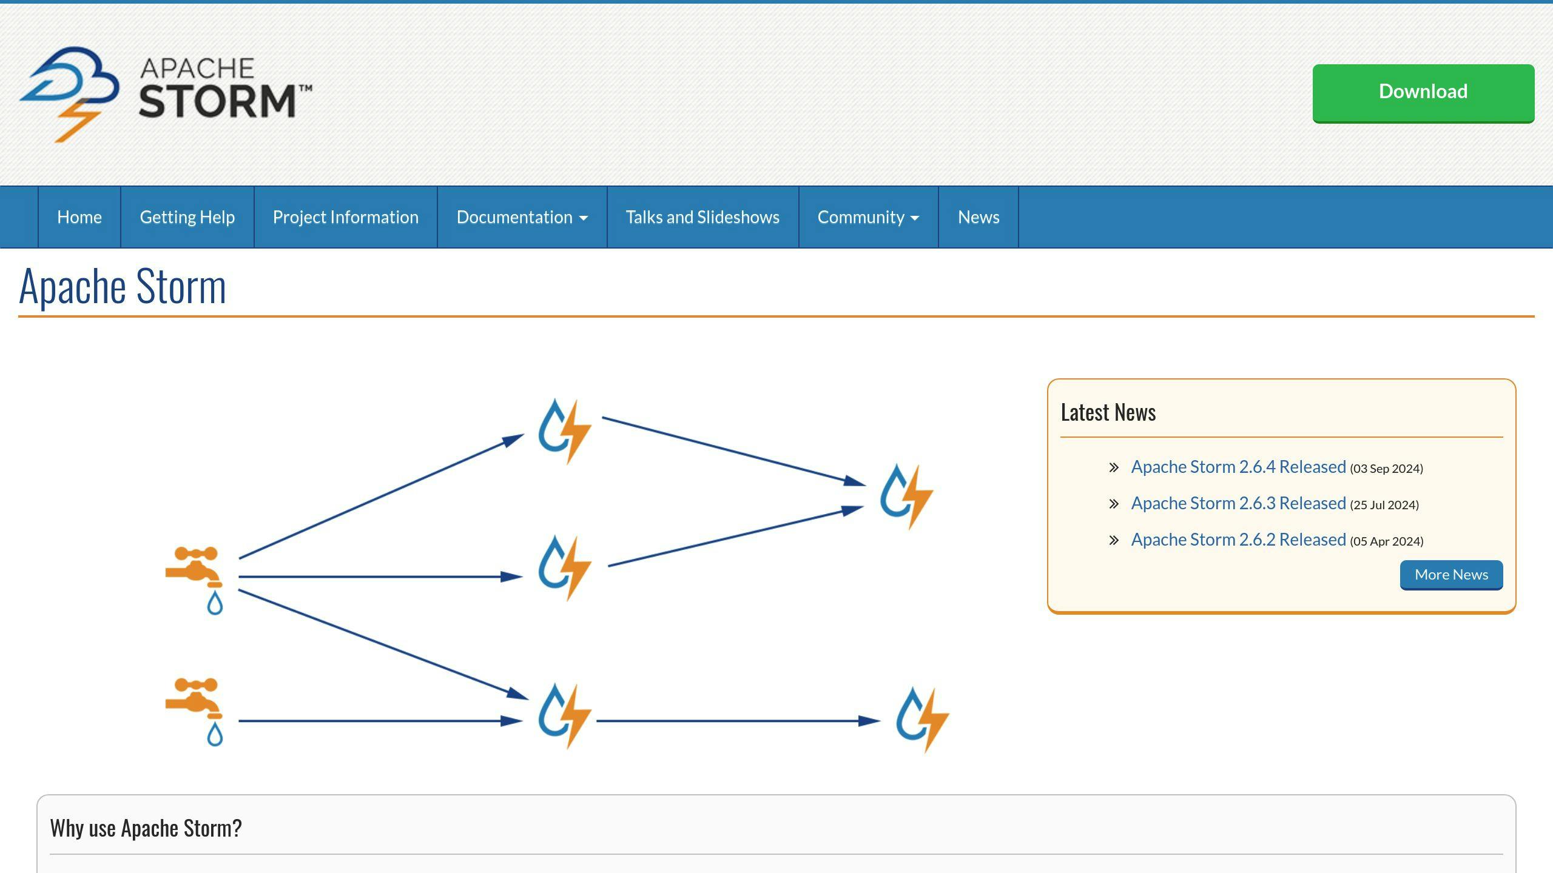1553x873 pixels.
Task: Click the date text (05 Apr 2024)
Action: [x=1386, y=541]
